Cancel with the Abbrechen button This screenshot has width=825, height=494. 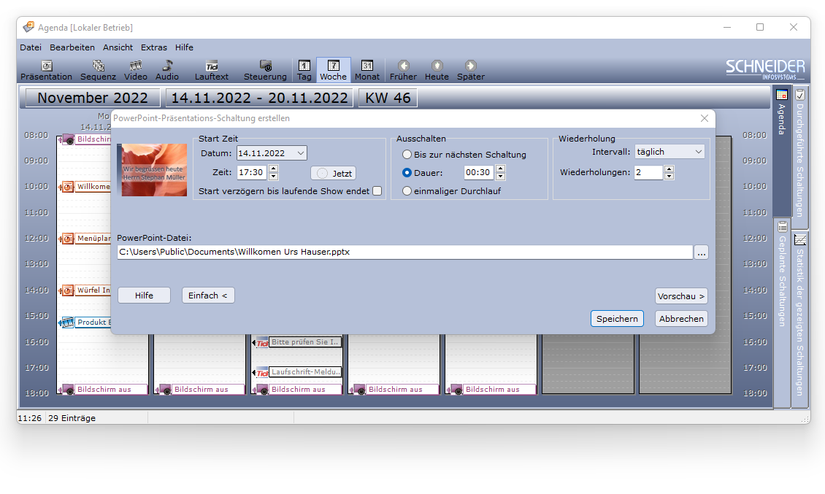coord(681,319)
